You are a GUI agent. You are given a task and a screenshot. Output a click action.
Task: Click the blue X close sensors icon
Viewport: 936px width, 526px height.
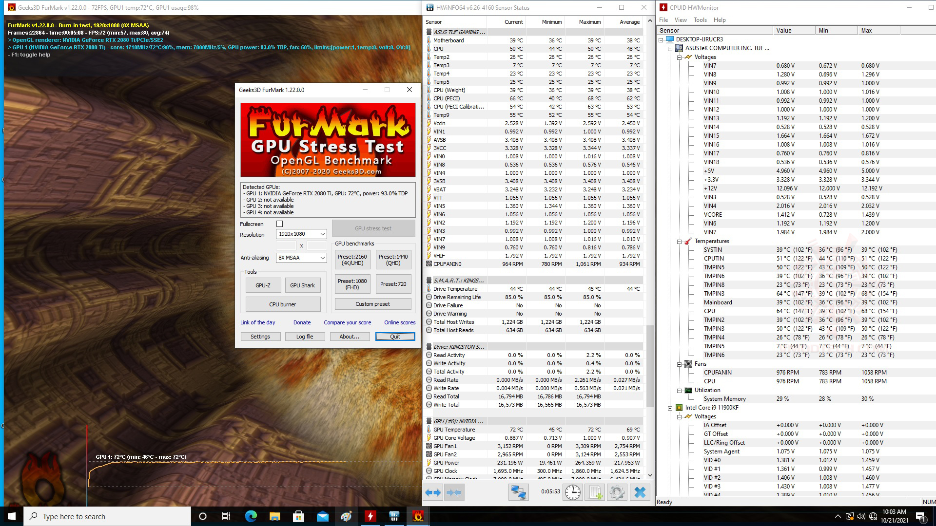tap(640, 492)
